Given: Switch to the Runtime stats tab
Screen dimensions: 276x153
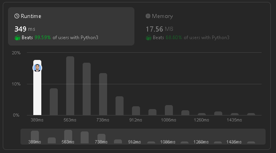Looking at the screenshot, I should point(71,26).
